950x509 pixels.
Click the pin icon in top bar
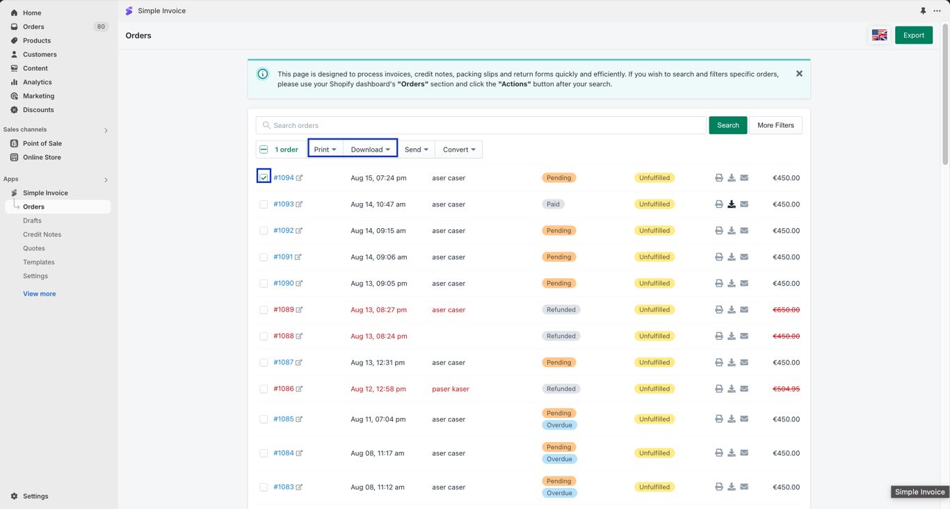click(x=923, y=11)
